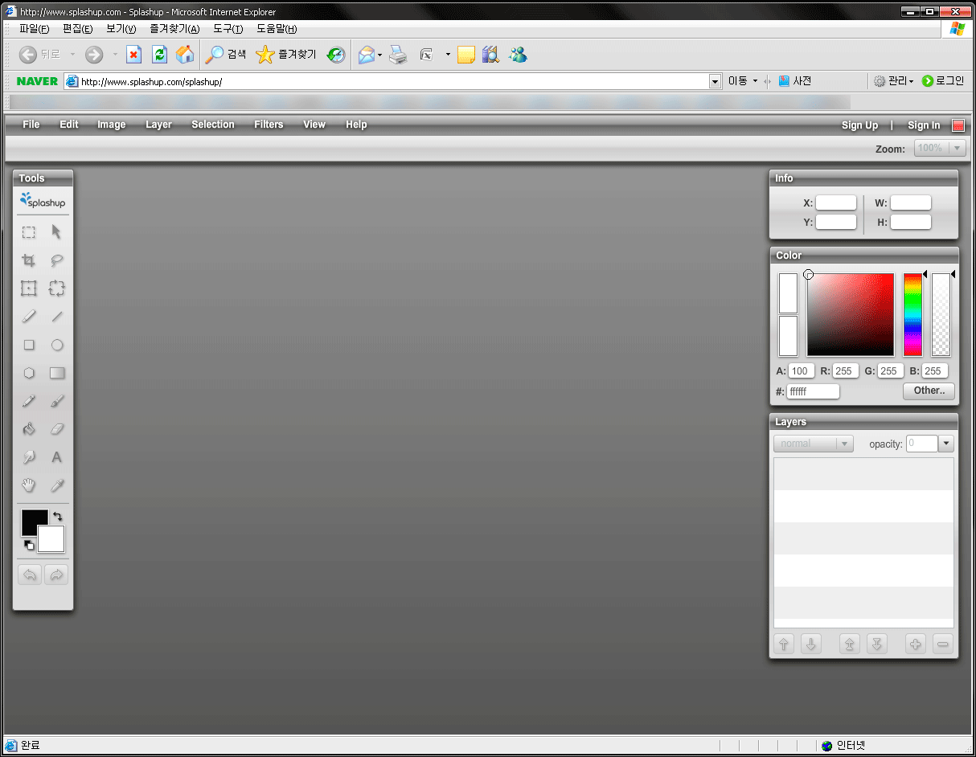976x757 pixels.
Task: Click the hex color input field
Action: [x=813, y=391]
